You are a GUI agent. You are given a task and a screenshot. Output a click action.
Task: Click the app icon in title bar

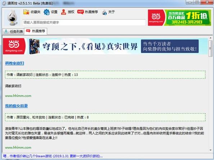(x=4, y=3)
